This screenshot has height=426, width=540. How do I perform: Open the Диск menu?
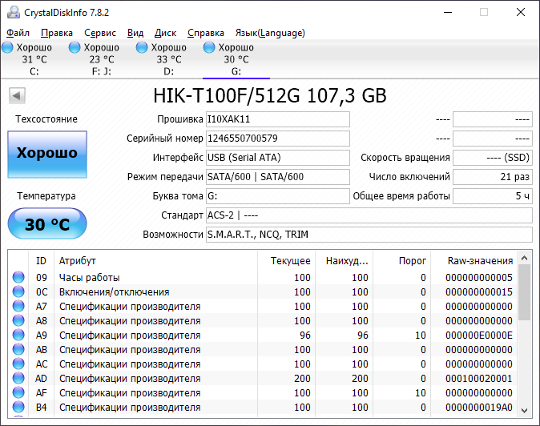click(x=165, y=33)
